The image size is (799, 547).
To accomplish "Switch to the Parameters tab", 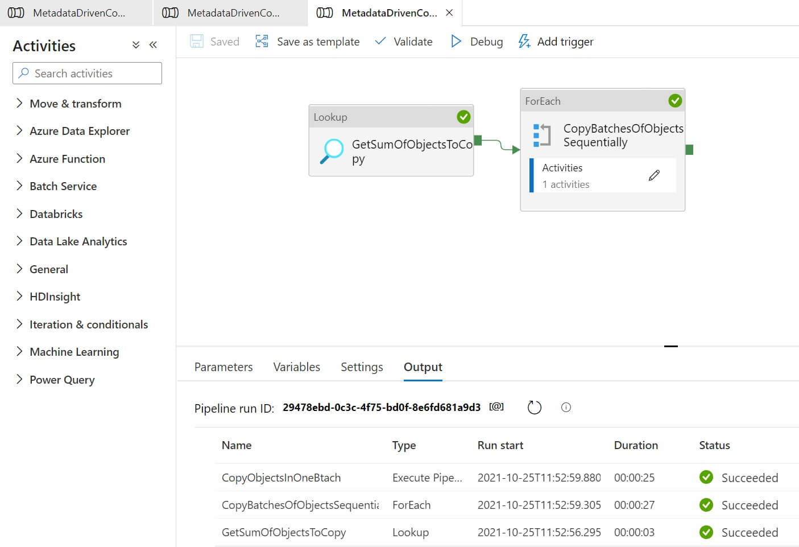I will pyautogui.click(x=223, y=367).
